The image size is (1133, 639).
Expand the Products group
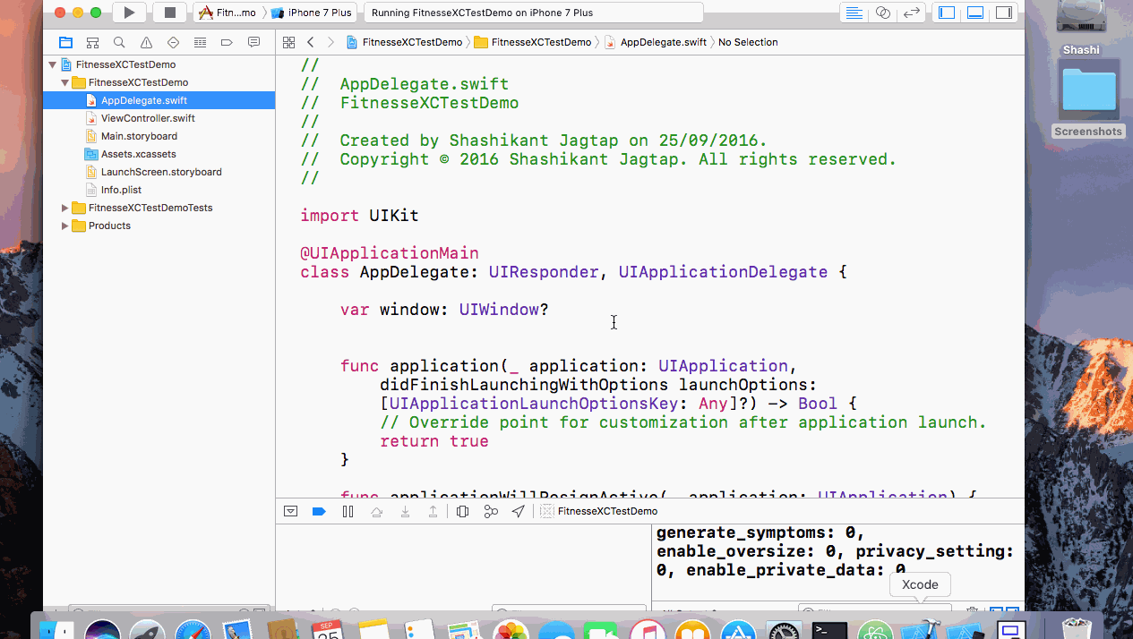tap(64, 226)
